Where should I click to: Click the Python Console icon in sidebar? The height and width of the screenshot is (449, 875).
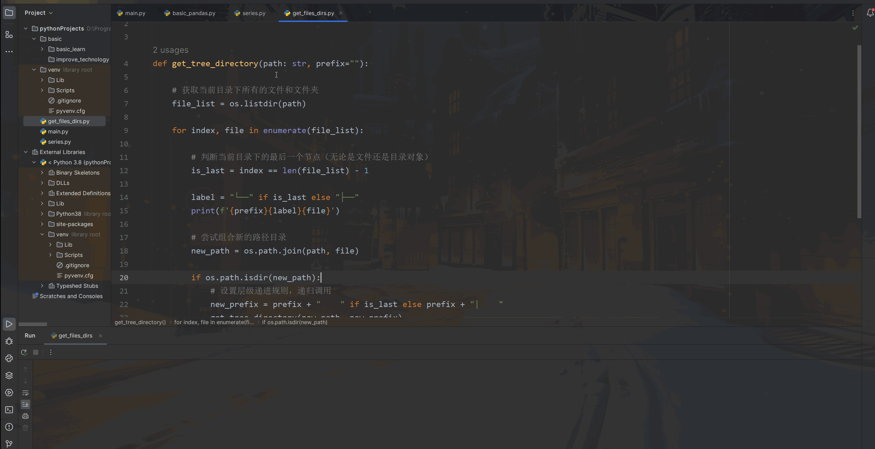(x=9, y=358)
